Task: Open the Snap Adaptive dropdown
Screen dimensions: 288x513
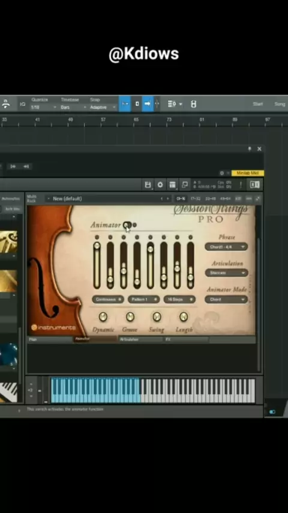Action: pos(103,108)
